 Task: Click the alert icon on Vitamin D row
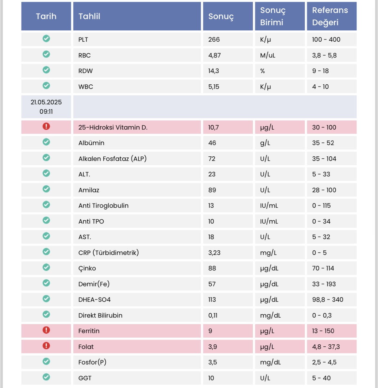[46, 126]
